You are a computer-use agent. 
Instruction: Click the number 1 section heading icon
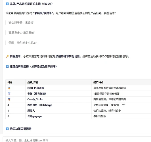pyautogui.click(x=7, y=4)
